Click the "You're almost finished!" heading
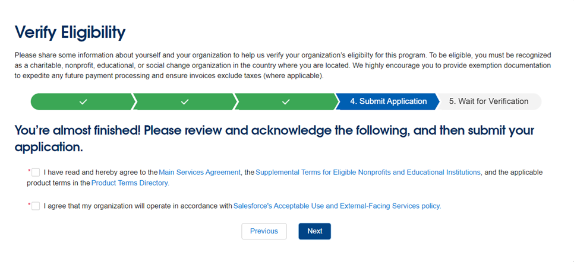 [274, 138]
